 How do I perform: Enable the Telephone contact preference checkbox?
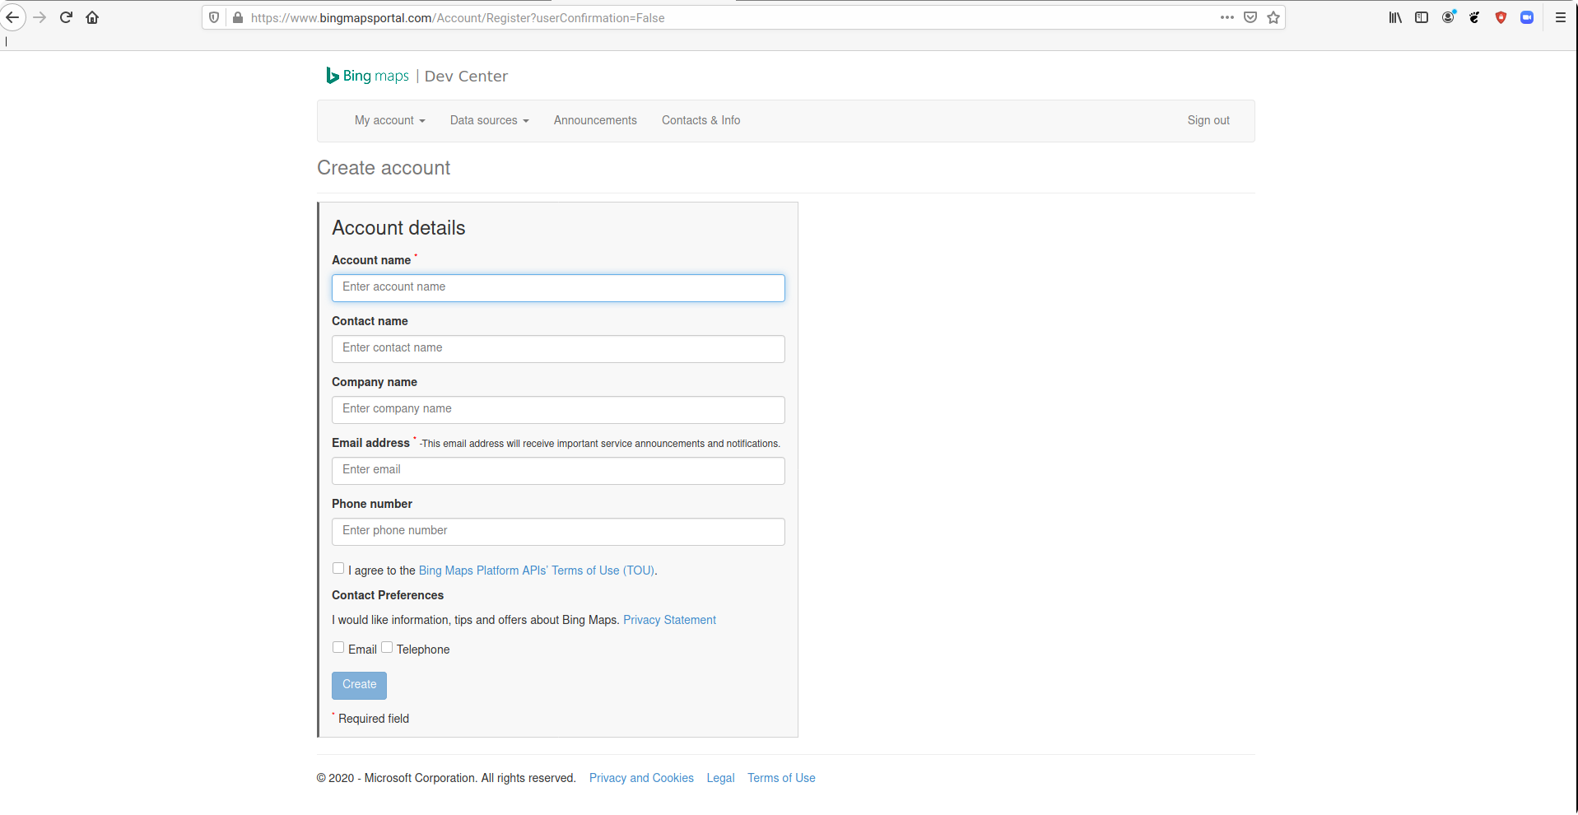point(387,647)
